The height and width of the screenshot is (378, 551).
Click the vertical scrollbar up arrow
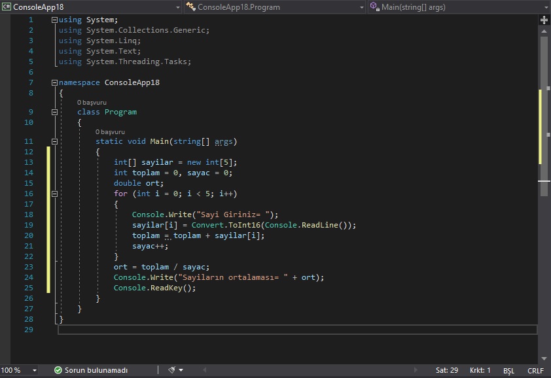(544, 31)
